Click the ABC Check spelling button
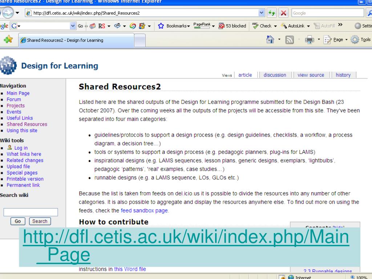The image size is (372, 279). tap(262, 26)
